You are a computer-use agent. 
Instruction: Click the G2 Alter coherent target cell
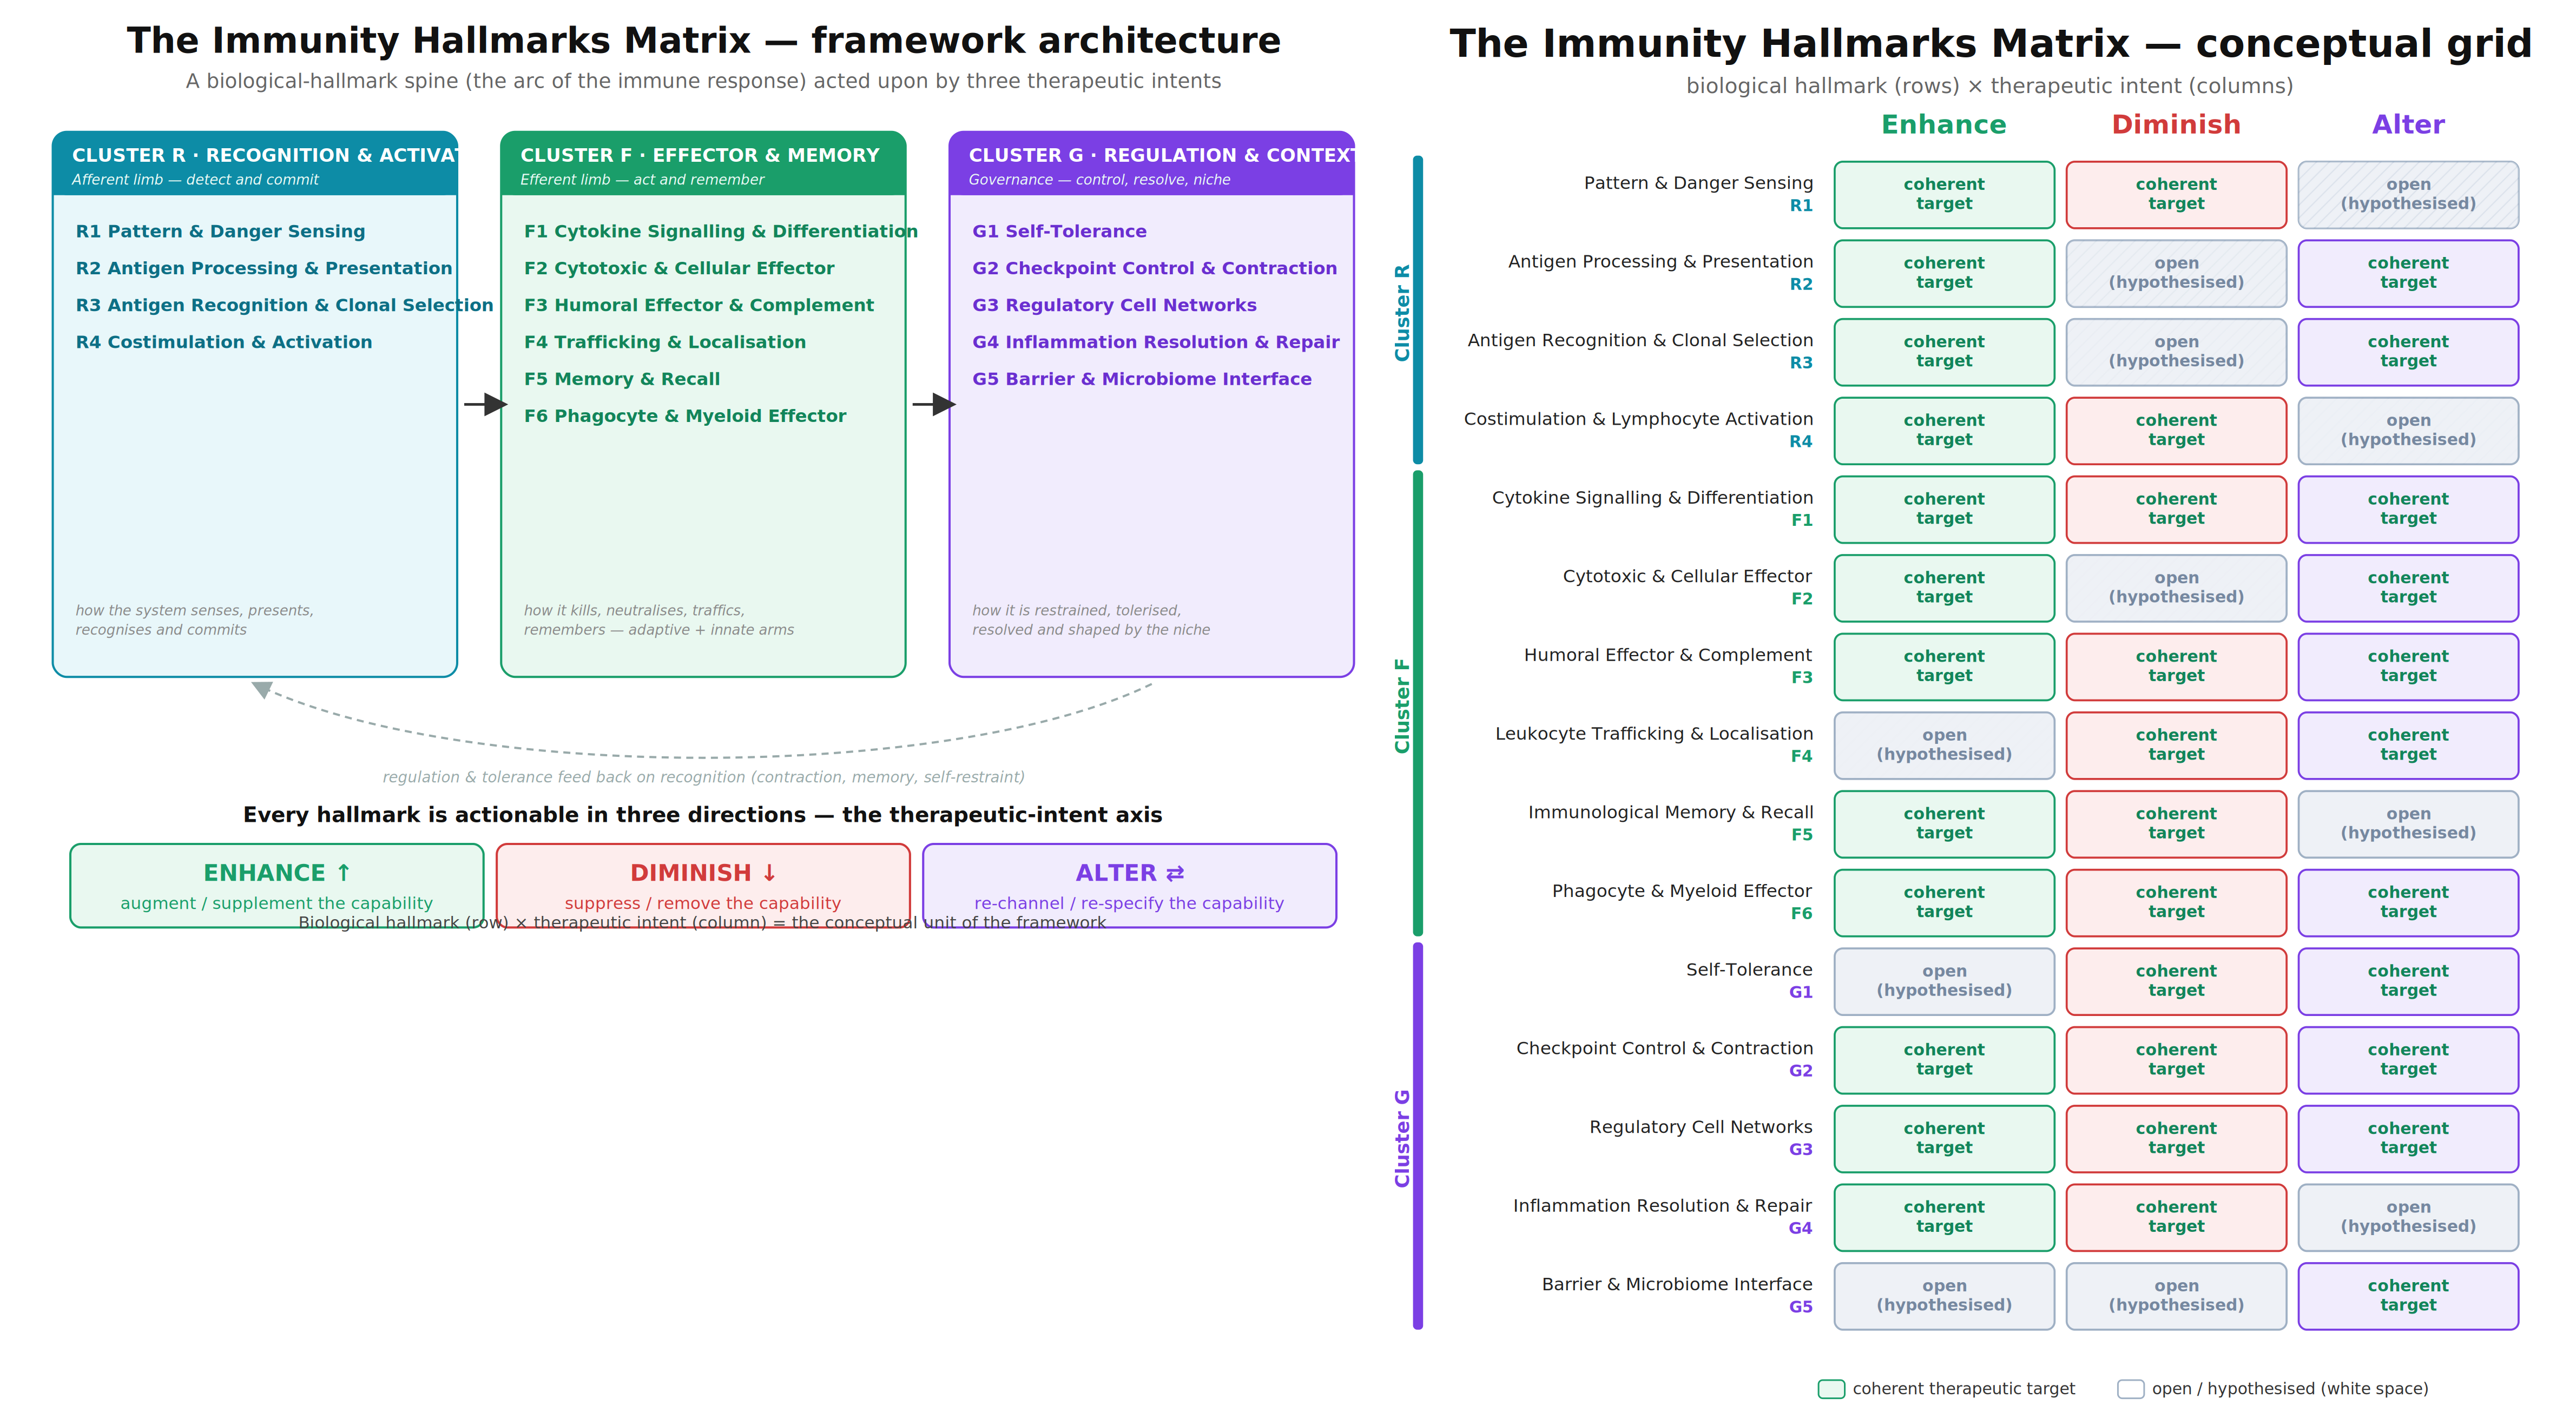coord(2408,1060)
